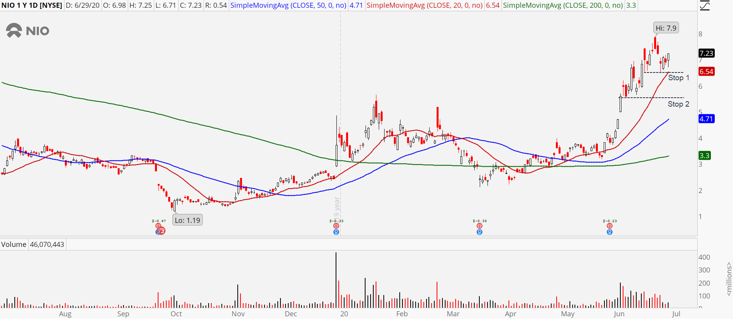Click the $-0.33 earnings estimate label

point(336,221)
